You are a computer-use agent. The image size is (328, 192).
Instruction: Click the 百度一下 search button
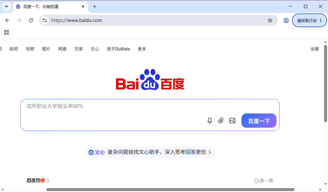pyautogui.click(x=259, y=121)
